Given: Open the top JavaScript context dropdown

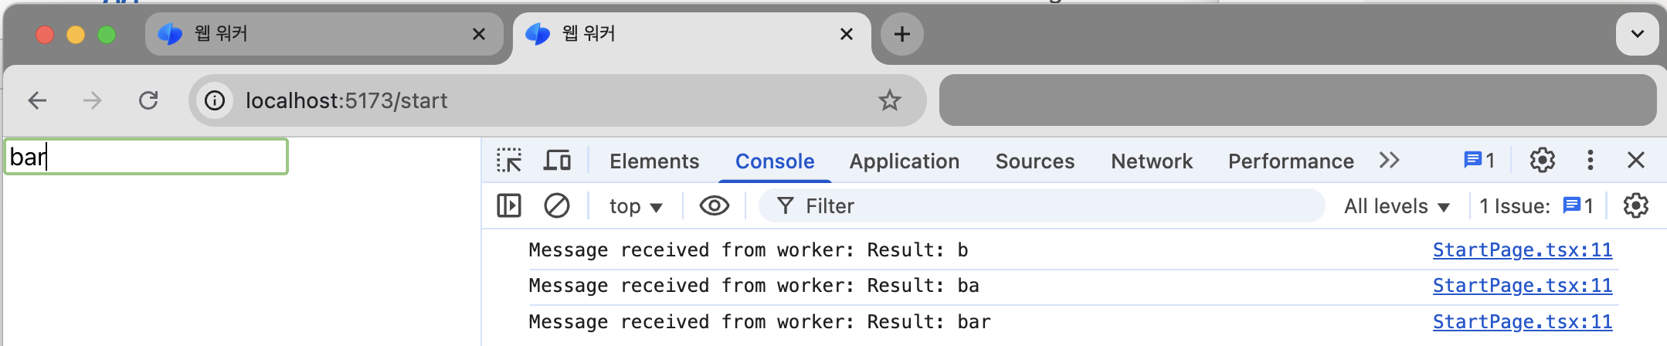Looking at the screenshot, I should tap(635, 206).
